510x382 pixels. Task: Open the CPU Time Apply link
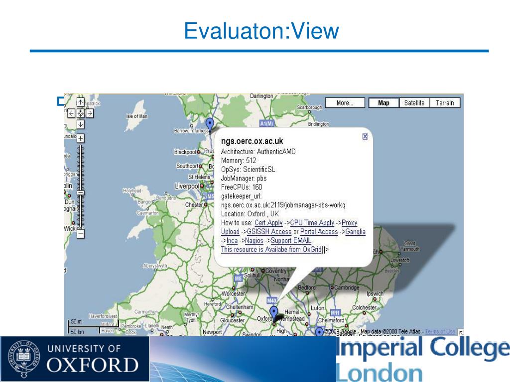tap(312, 223)
